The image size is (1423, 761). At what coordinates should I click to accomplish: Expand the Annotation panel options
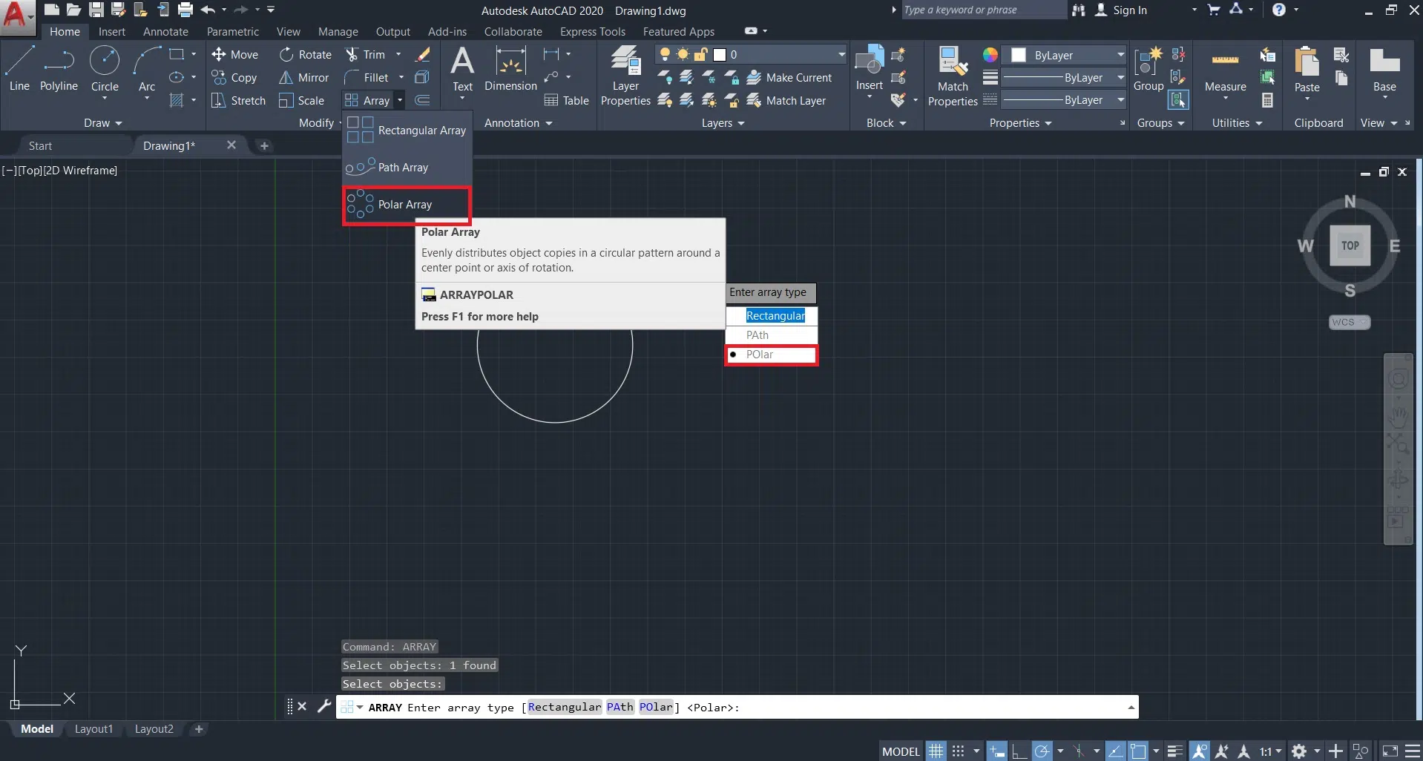518,123
